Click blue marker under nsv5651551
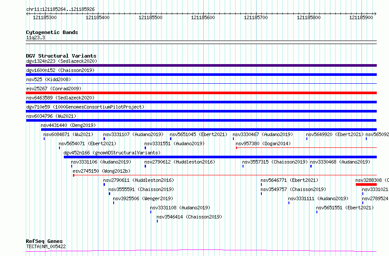389x256 pixels. [317, 212]
